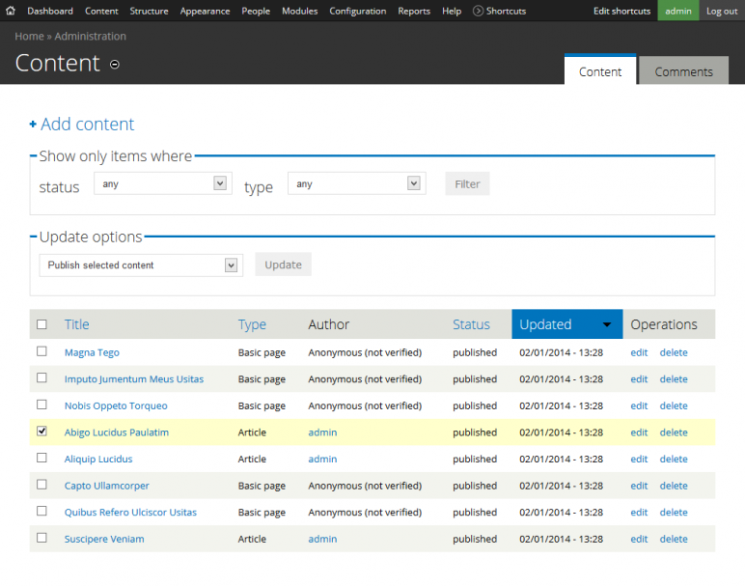Delete the Capto Ullamcorper page

(x=674, y=486)
